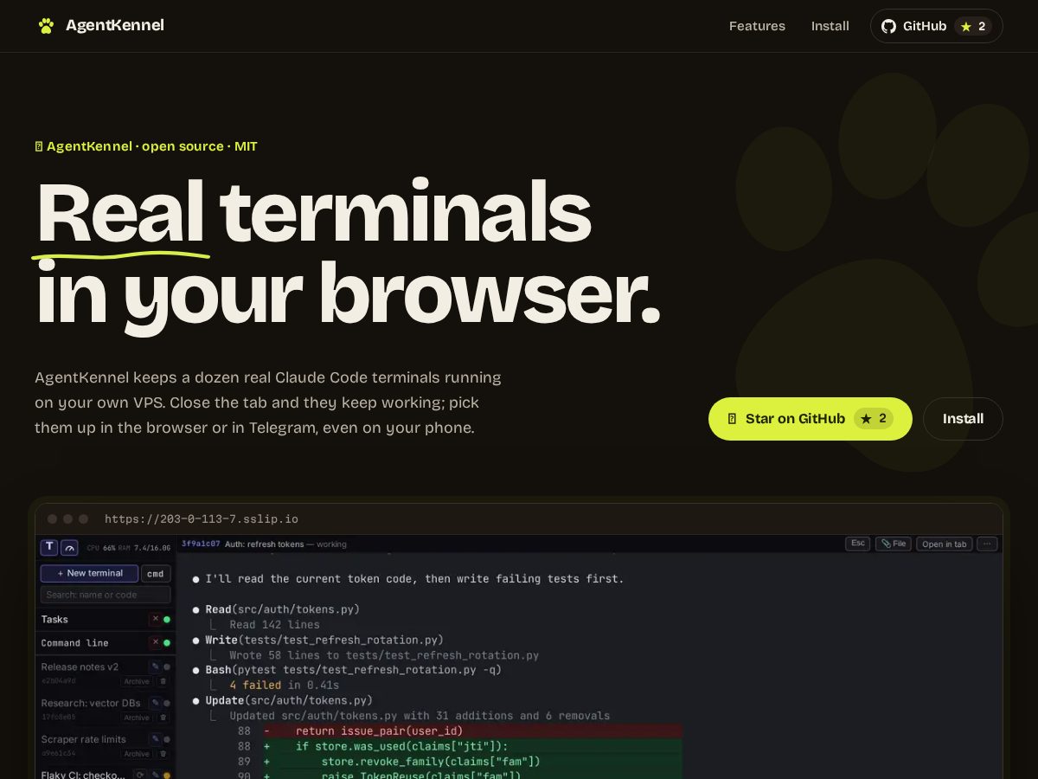Click the paperclip File button

894,544
